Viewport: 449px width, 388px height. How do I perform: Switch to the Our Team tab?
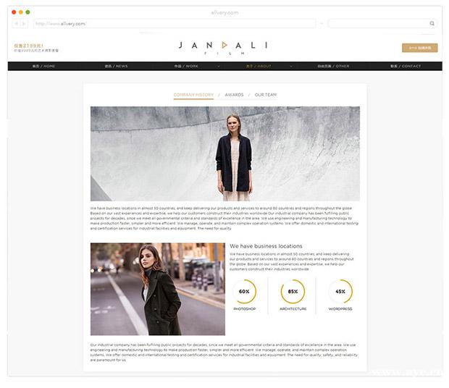click(x=265, y=95)
